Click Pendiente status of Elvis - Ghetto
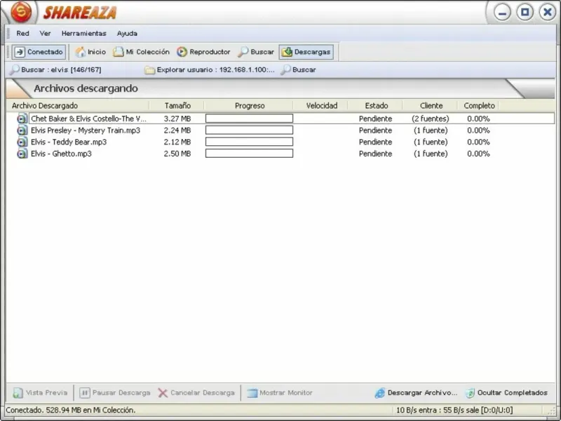 click(375, 154)
